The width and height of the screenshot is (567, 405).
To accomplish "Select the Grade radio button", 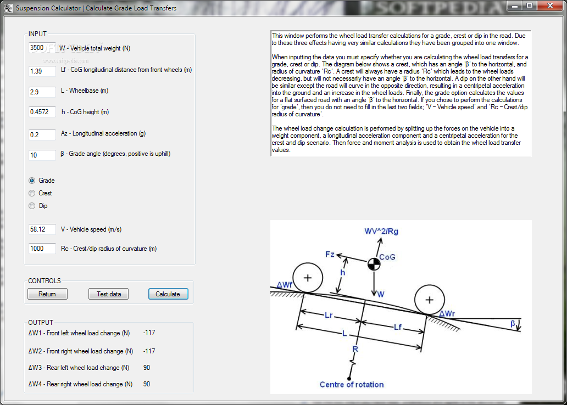I will pyautogui.click(x=32, y=181).
